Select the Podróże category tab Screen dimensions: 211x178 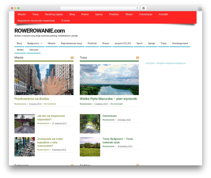click(92, 43)
